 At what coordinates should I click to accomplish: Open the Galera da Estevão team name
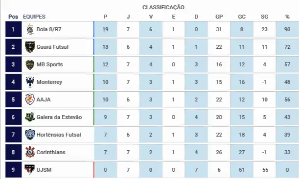[59, 117]
